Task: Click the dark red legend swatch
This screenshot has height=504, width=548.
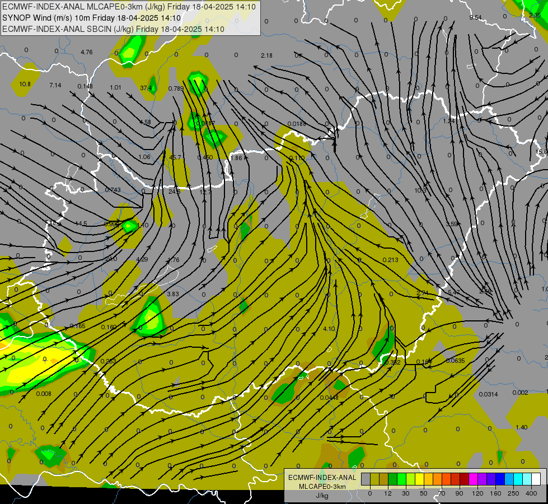Action: 464,479
